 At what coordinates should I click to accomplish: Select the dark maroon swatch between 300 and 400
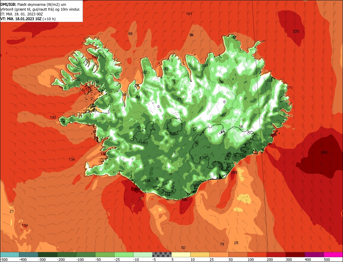[x=295, y=254]
